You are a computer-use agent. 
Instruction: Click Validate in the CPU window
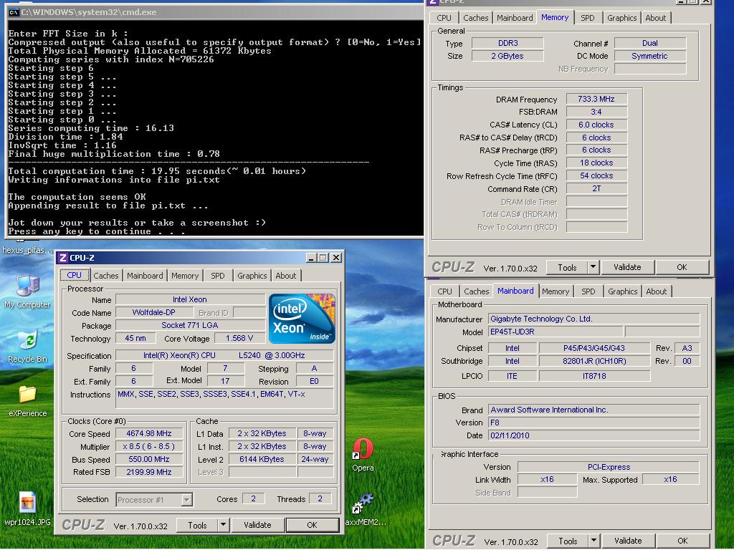coord(257,525)
